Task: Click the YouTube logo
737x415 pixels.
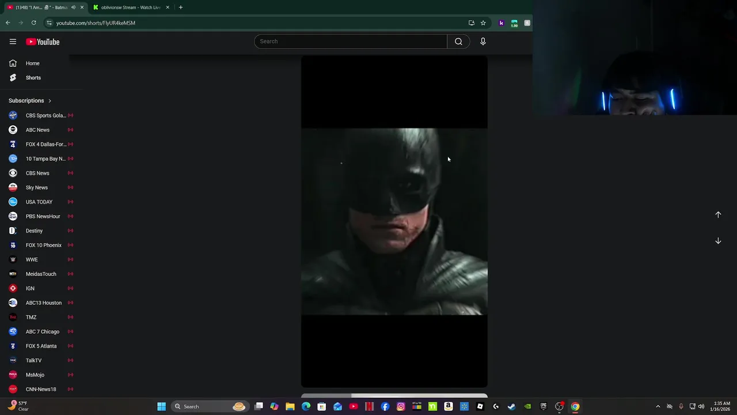Action: click(43, 41)
